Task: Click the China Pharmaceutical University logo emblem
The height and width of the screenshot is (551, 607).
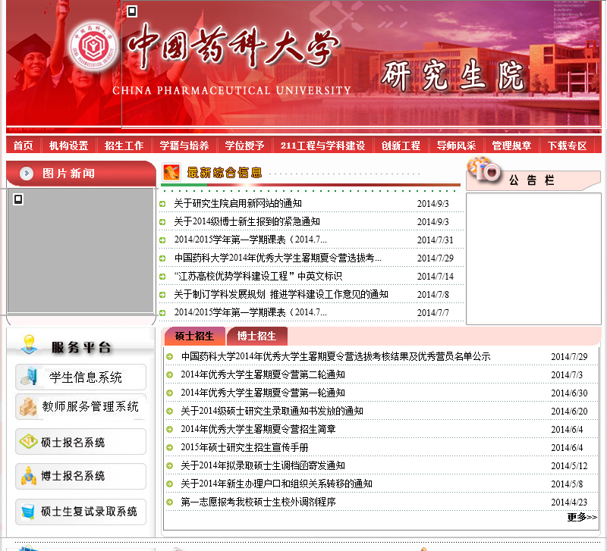Action: tap(93, 46)
